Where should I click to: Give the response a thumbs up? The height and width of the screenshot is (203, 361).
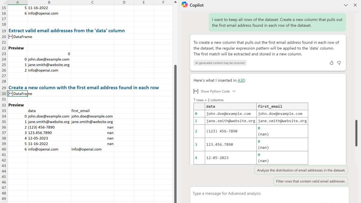point(331,63)
